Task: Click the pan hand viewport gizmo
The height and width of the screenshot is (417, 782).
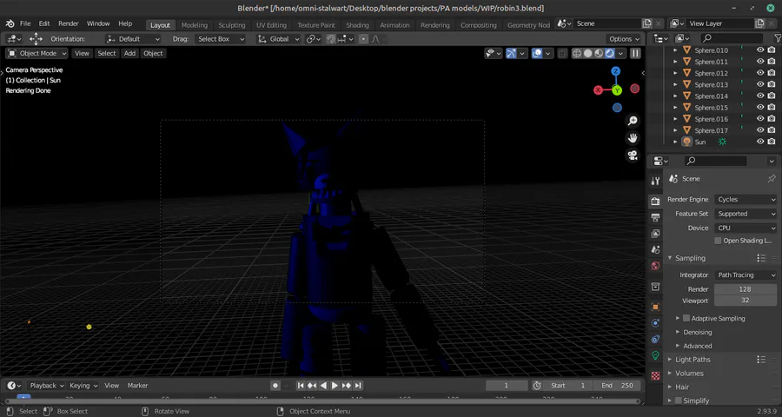Action: [633, 137]
